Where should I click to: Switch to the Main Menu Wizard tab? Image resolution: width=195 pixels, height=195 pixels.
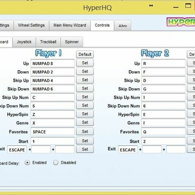click(70, 25)
